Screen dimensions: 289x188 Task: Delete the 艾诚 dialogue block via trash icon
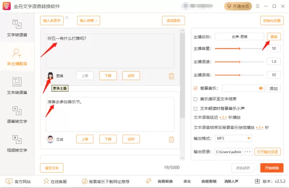171,140
